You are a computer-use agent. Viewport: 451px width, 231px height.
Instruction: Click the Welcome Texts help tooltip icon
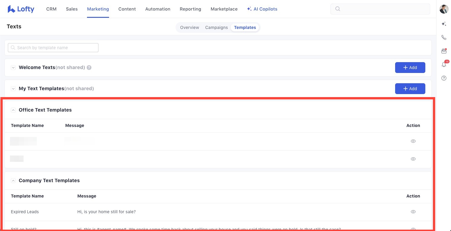tap(89, 68)
